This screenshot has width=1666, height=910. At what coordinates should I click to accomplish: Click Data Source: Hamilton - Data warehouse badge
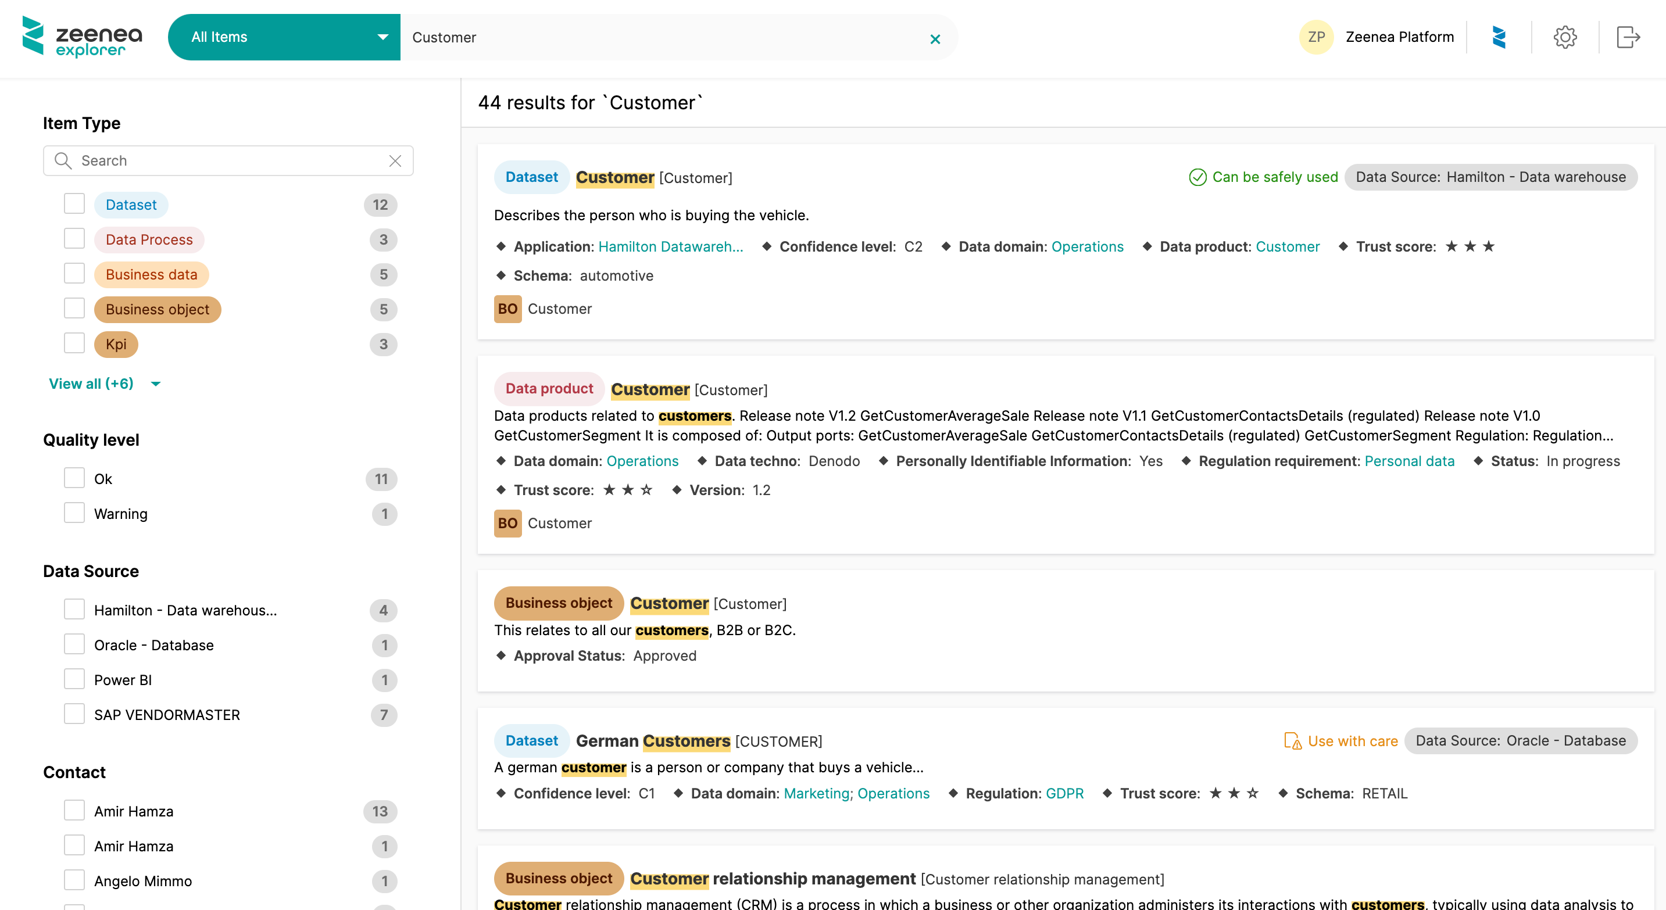1490,177
